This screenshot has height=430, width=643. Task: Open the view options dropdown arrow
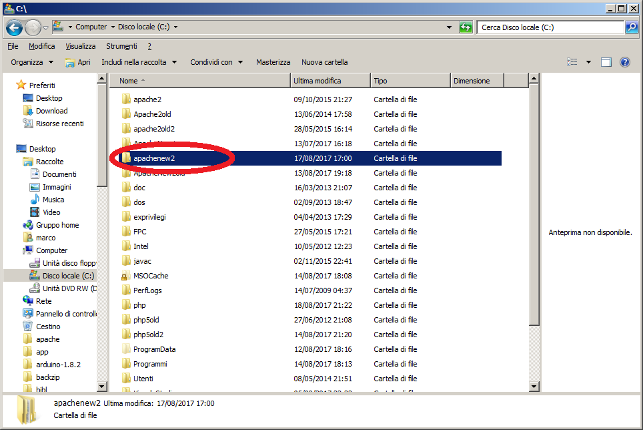point(588,62)
